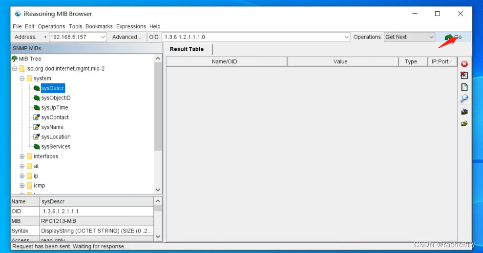
Task: Click the iReasoning globe icon in title bar
Action: [x=18, y=14]
